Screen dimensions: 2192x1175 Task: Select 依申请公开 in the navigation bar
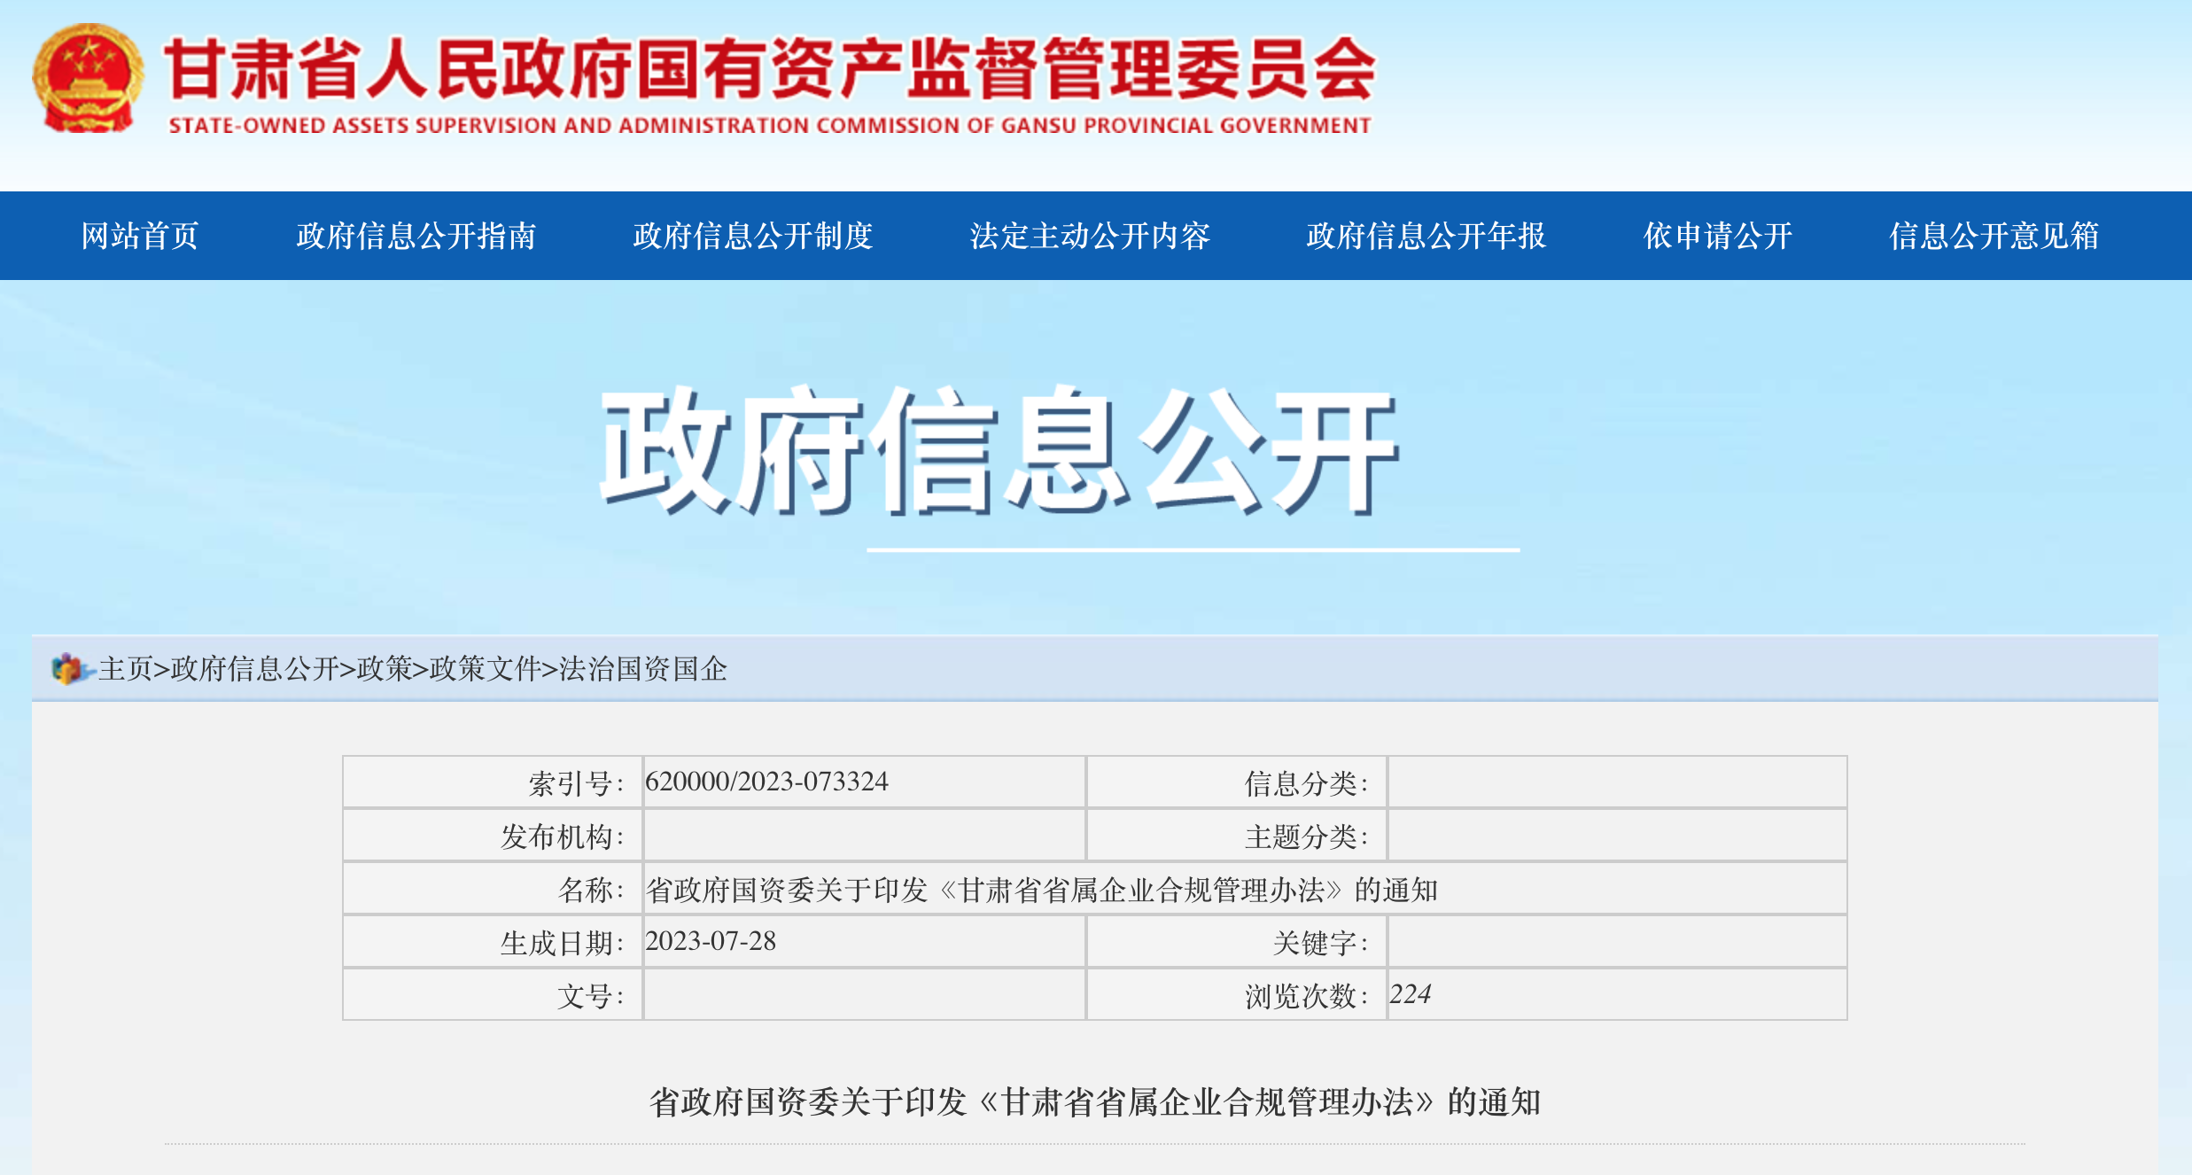(1718, 236)
